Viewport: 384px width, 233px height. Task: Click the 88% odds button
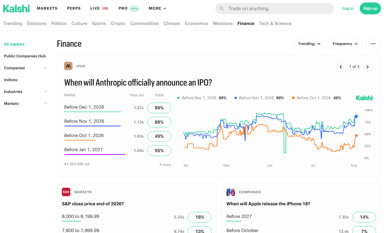click(x=159, y=122)
